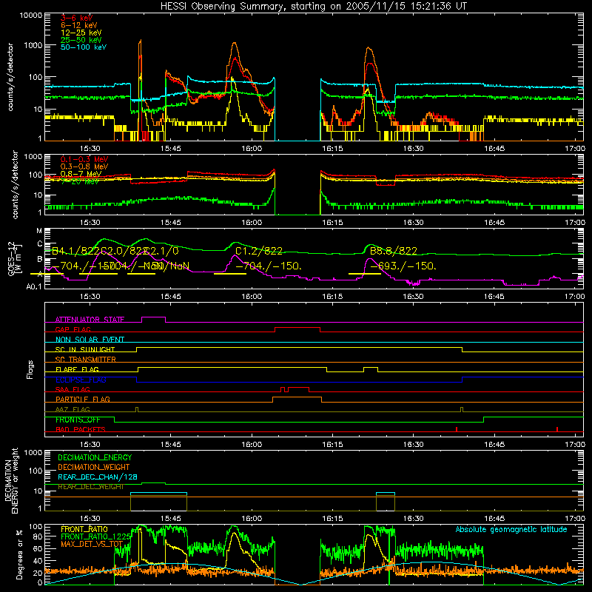Select the 25-50 keV legend label

point(81,40)
